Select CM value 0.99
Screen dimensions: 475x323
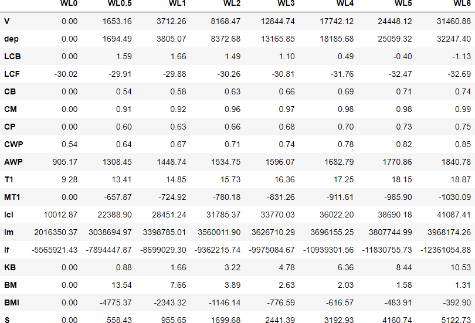click(463, 109)
